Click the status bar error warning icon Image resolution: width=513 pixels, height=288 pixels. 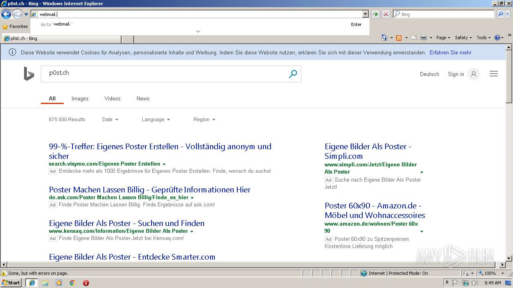pyautogui.click(x=4, y=273)
